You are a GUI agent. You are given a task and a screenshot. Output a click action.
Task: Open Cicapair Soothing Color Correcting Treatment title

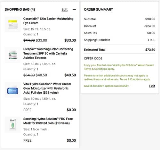pyautogui.click(x=48, y=53)
